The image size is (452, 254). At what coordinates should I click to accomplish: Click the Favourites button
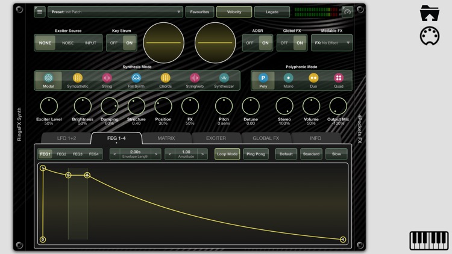tap(199, 11)
